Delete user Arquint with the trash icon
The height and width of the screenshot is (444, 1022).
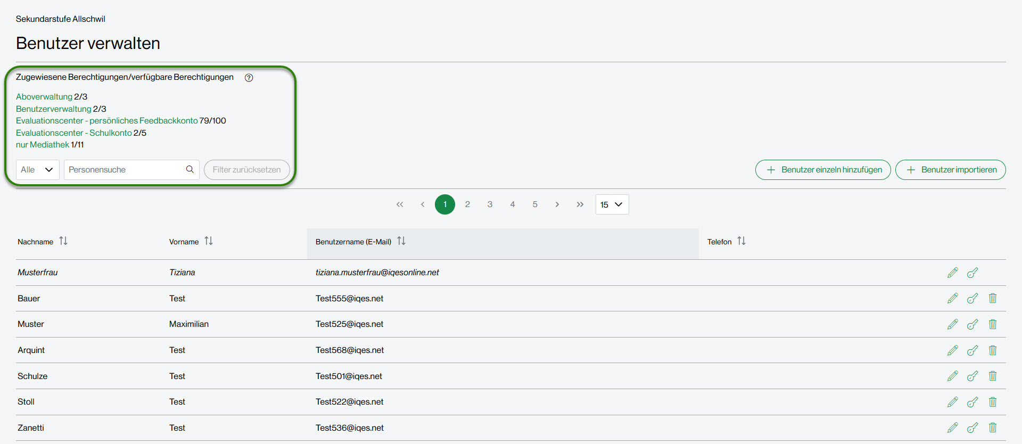pyautogui.click(x=992, y=350)
